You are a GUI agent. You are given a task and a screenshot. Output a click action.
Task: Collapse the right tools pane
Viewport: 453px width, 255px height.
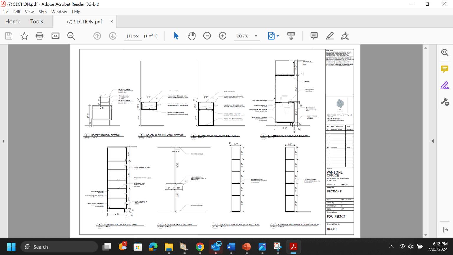(432, 141)
